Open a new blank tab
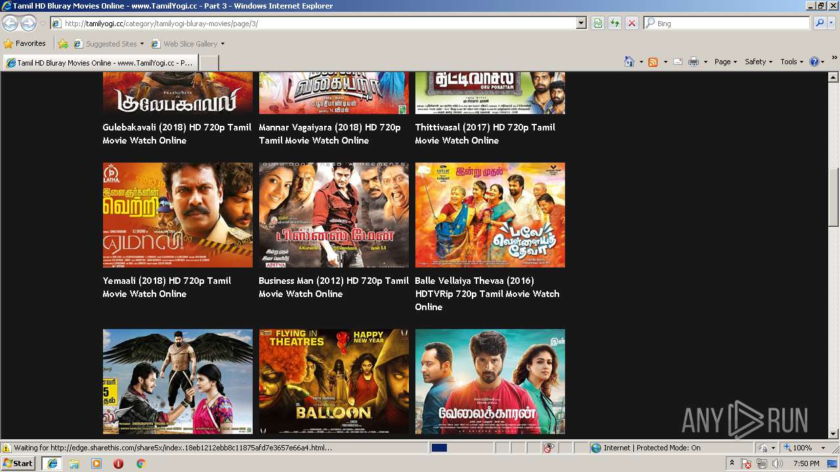The height and width of the screenshot is (472, 840). [209, 63]
